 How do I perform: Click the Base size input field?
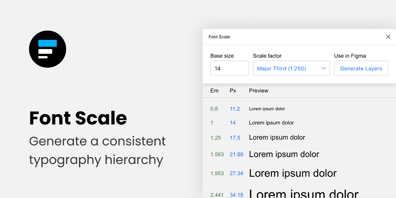[x=230, y=68]
